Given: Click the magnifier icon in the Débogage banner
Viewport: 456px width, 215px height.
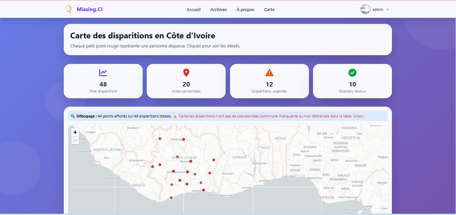Looking at the screenshot, I should click(73, 116).
